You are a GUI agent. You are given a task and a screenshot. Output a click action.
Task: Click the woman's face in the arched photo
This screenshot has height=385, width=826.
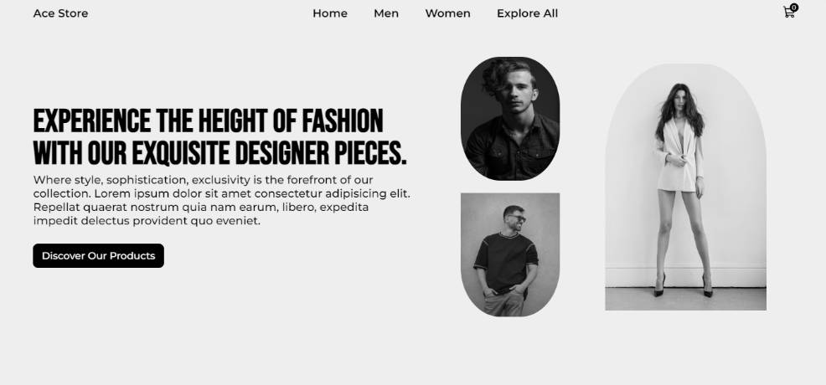[x=680, y=100]
